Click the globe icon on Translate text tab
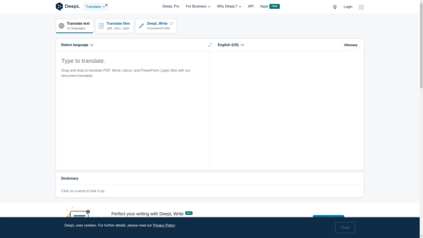Screen dimensions: 423x238 pos(62,26)
